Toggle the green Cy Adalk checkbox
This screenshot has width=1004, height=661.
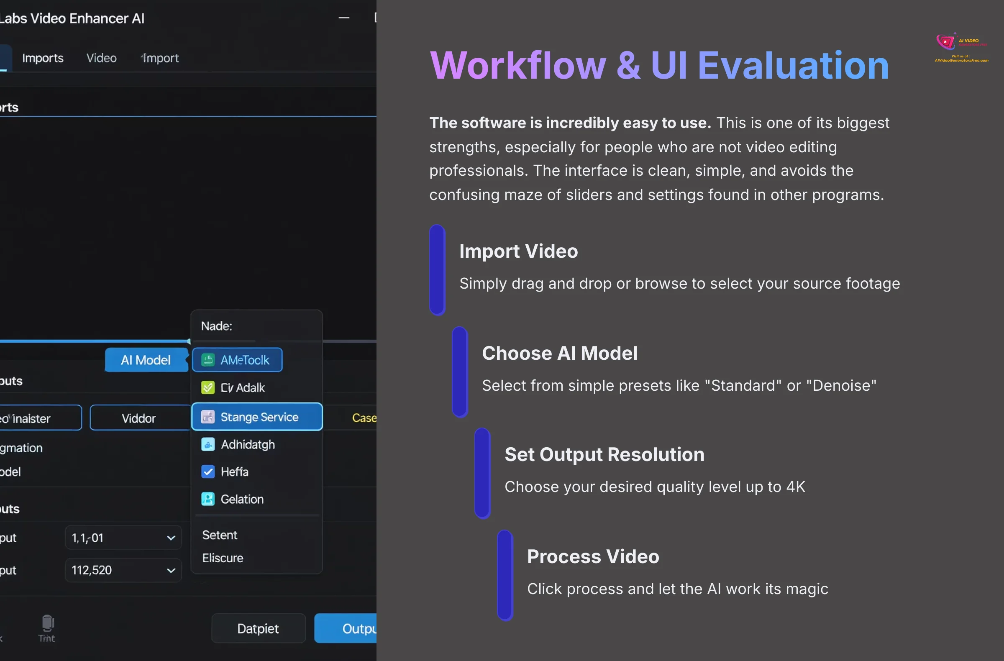207,388
